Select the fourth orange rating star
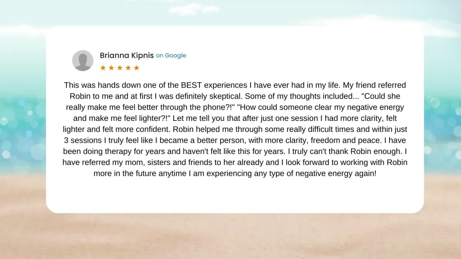The height and width of the screenshot is (259, 461). [x=128, y=68]
